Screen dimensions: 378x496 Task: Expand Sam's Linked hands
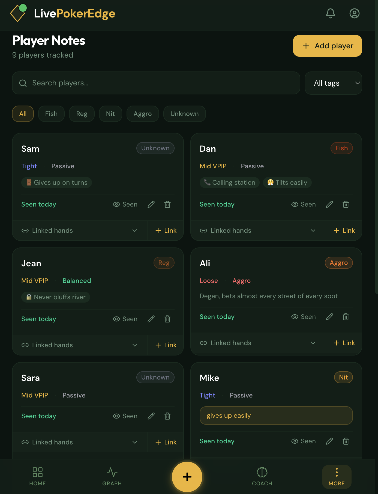pyautogui.click(x=80, y=231)
